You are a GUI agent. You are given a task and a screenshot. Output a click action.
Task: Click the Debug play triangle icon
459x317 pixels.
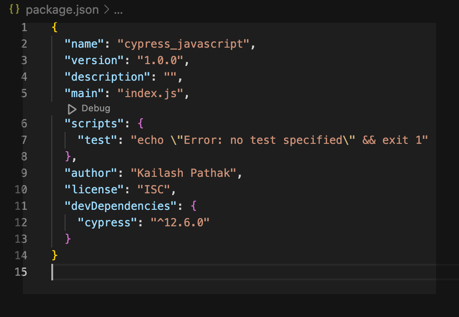click(x=72, y=109)
